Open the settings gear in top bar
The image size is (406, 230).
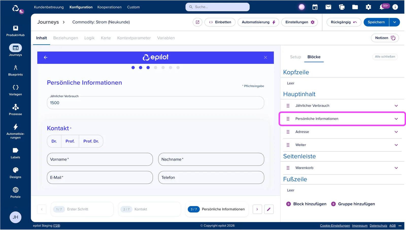(368, 7)
